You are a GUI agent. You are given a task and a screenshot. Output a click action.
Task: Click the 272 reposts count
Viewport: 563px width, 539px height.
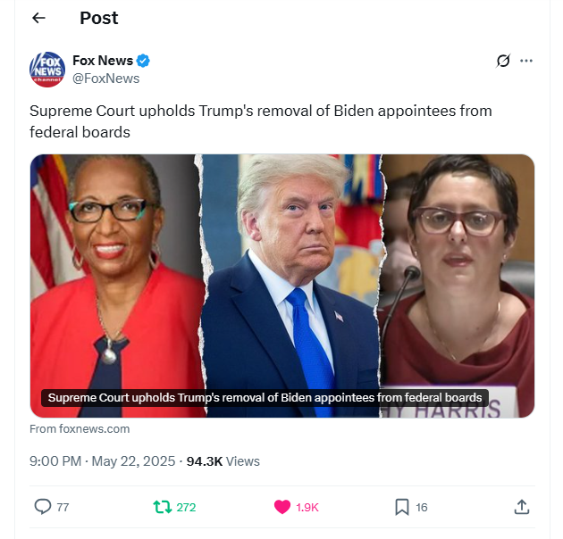pos(186,508)
